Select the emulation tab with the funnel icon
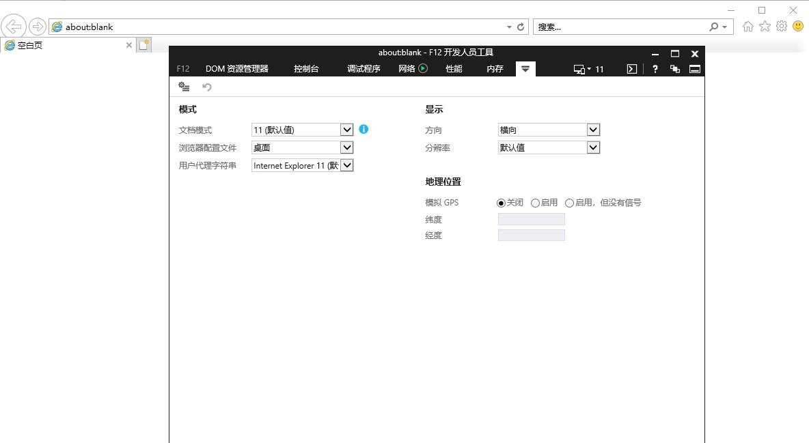The image size is (809, 443). (x=525, y=68)
